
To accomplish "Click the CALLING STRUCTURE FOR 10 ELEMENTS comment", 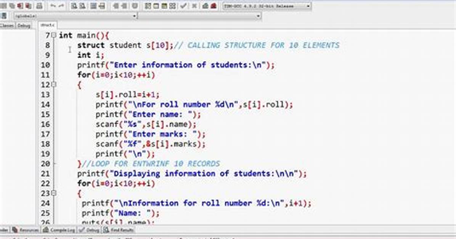I will pyautogui.click(x=257, y=45).
